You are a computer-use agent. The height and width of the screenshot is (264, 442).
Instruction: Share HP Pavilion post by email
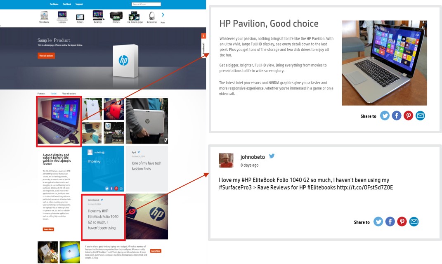click(x=420, y=115)
